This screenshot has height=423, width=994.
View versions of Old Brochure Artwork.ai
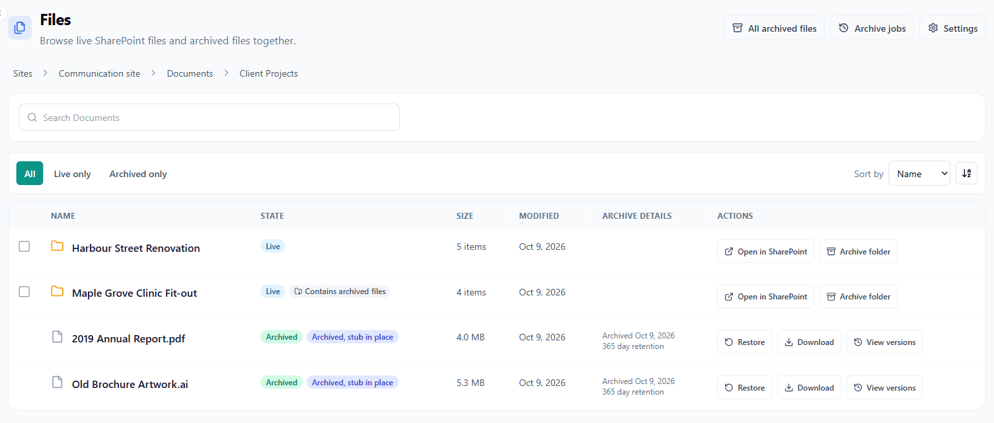click(x=884, y=388)
